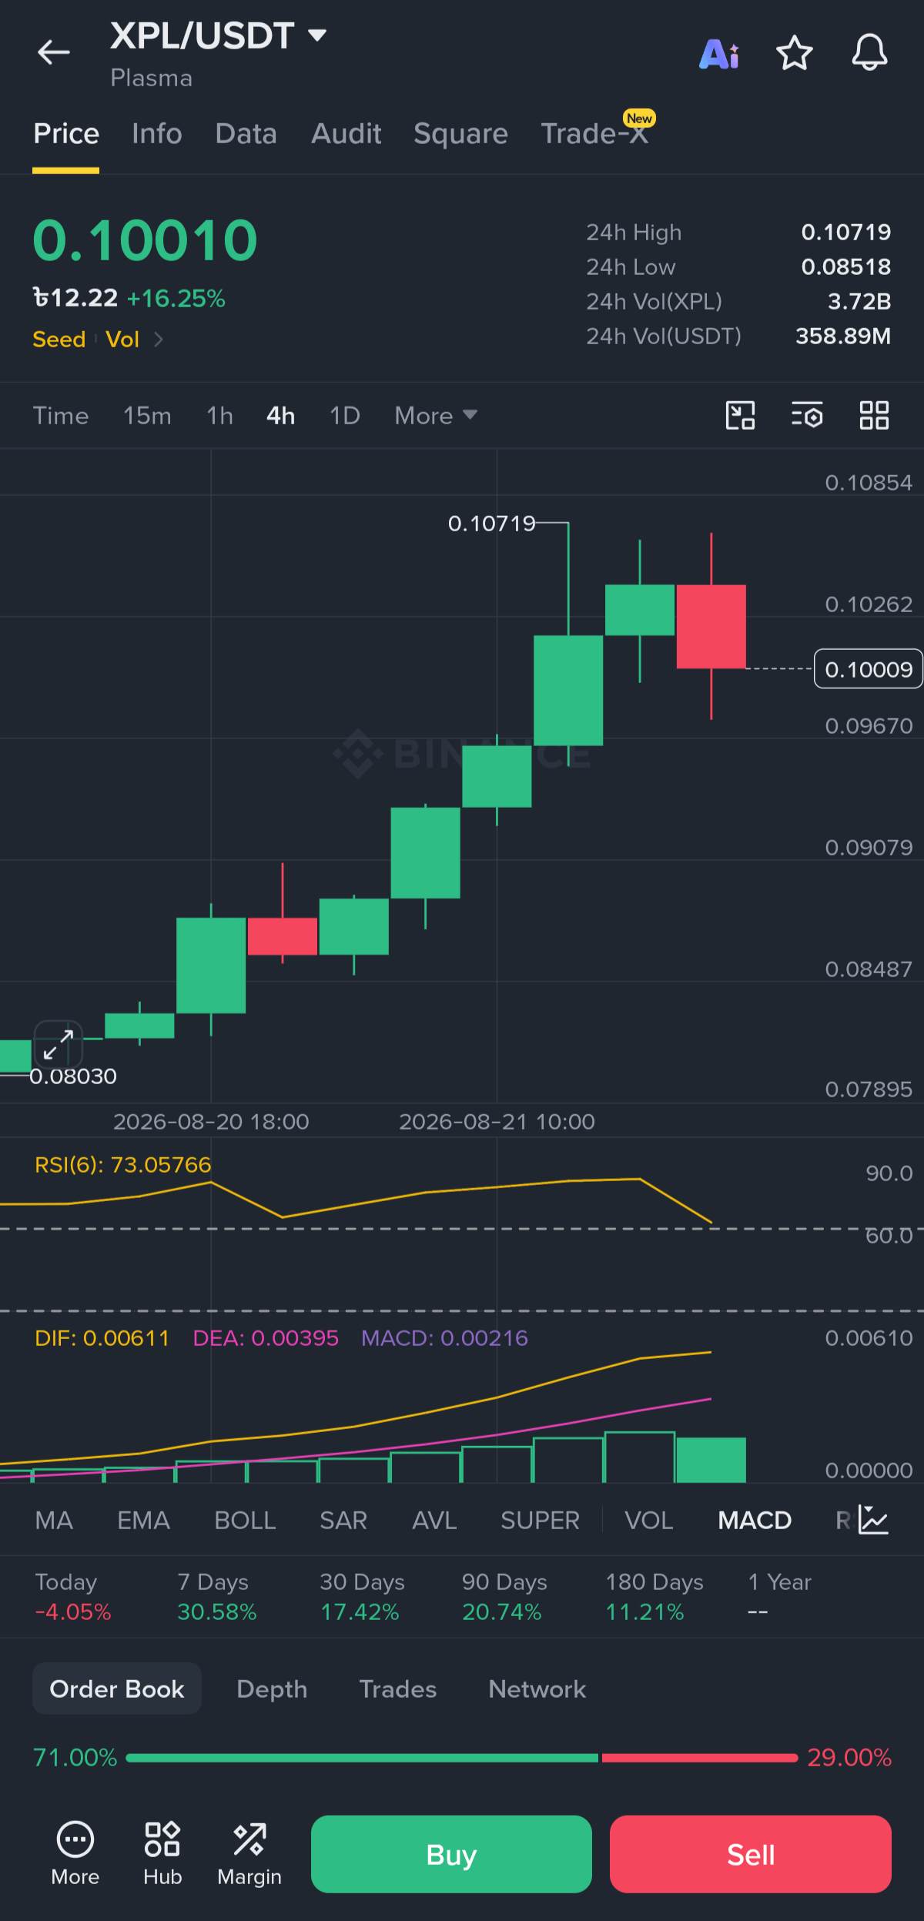
Task: Tap the DEA: 0.00395 label
Action: pos(266,1338)
